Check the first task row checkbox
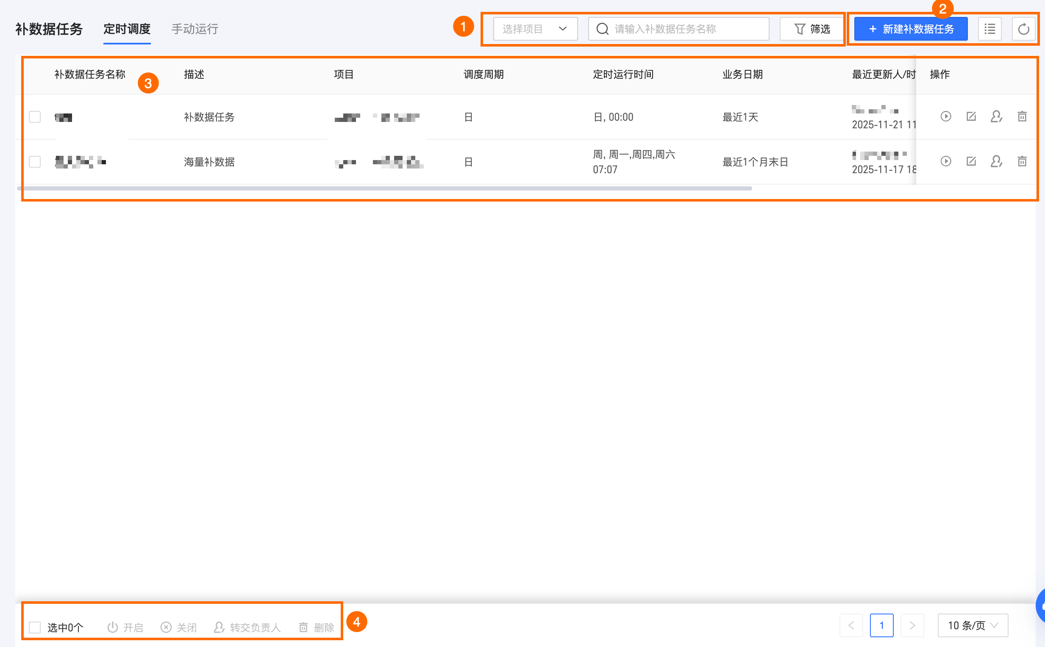Image resolution: width=1045 pixels, height=647 pixels. click(35, 117)
